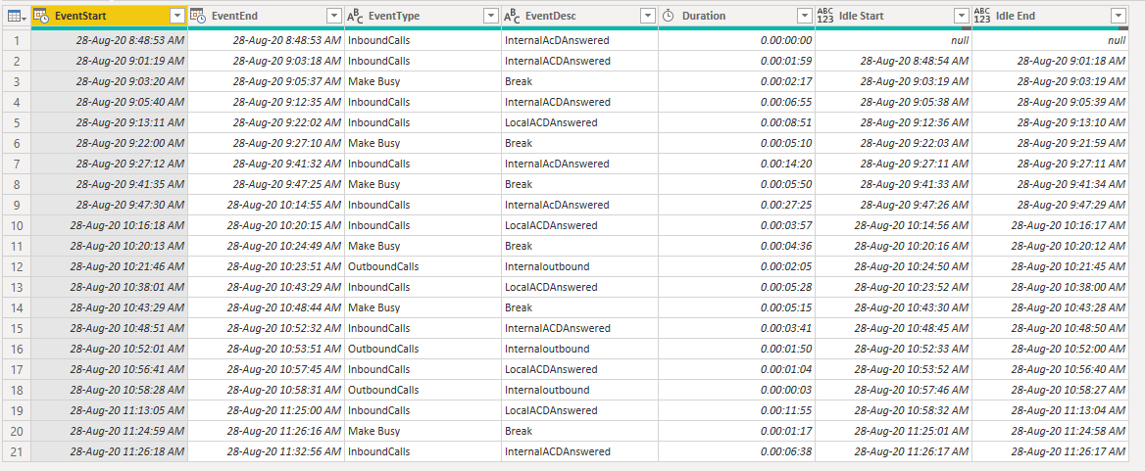The height and width of the screenshot is (471, 1145).
Task: Open Idle Start column filter dropdown
Action: [x=961, y=16]
